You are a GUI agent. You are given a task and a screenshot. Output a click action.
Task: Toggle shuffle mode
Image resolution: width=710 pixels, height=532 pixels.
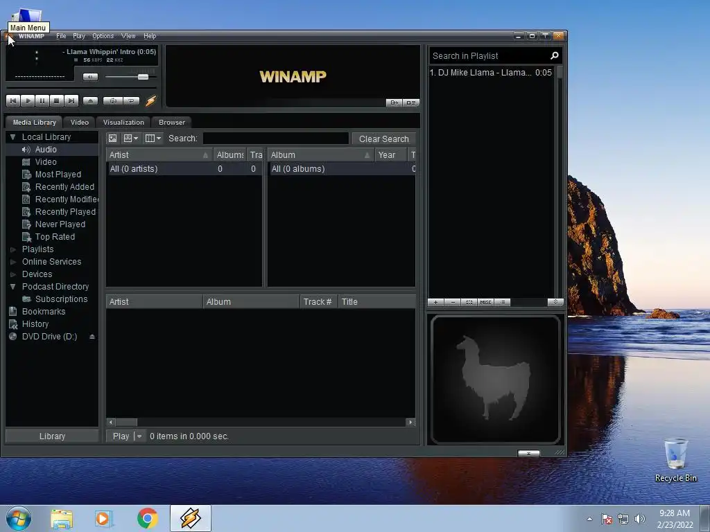[113, 101]
